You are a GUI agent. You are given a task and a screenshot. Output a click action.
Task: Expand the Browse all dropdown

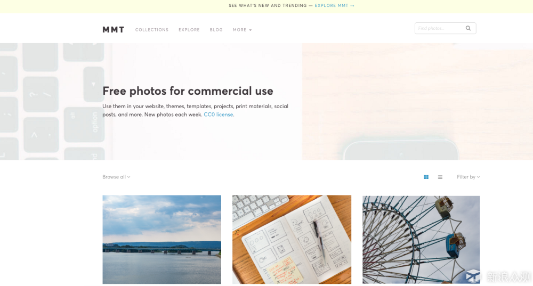[x=116, y=177]
